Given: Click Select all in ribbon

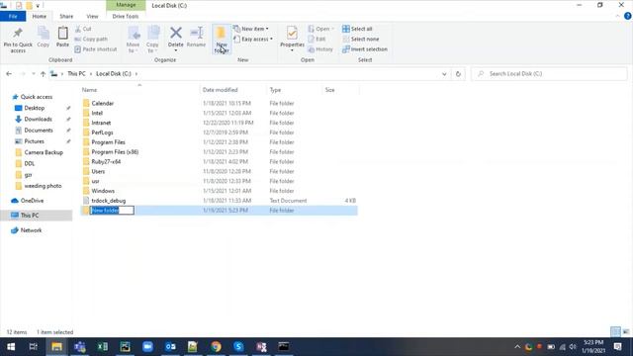Looking at the screenshot, I should [x=357, y=29].
